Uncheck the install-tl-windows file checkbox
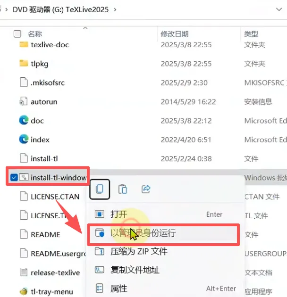This screenshot has height=297, width=287. (x=14, y=177)
